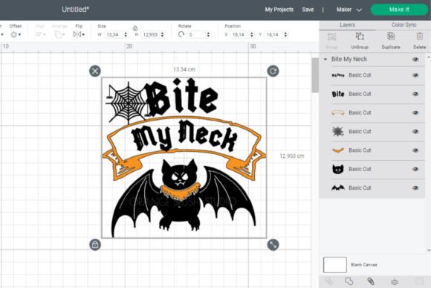The height and width of the screenshot is (288, 431).
Task: Click the Rotate angle input field
Action: point(196,35)
